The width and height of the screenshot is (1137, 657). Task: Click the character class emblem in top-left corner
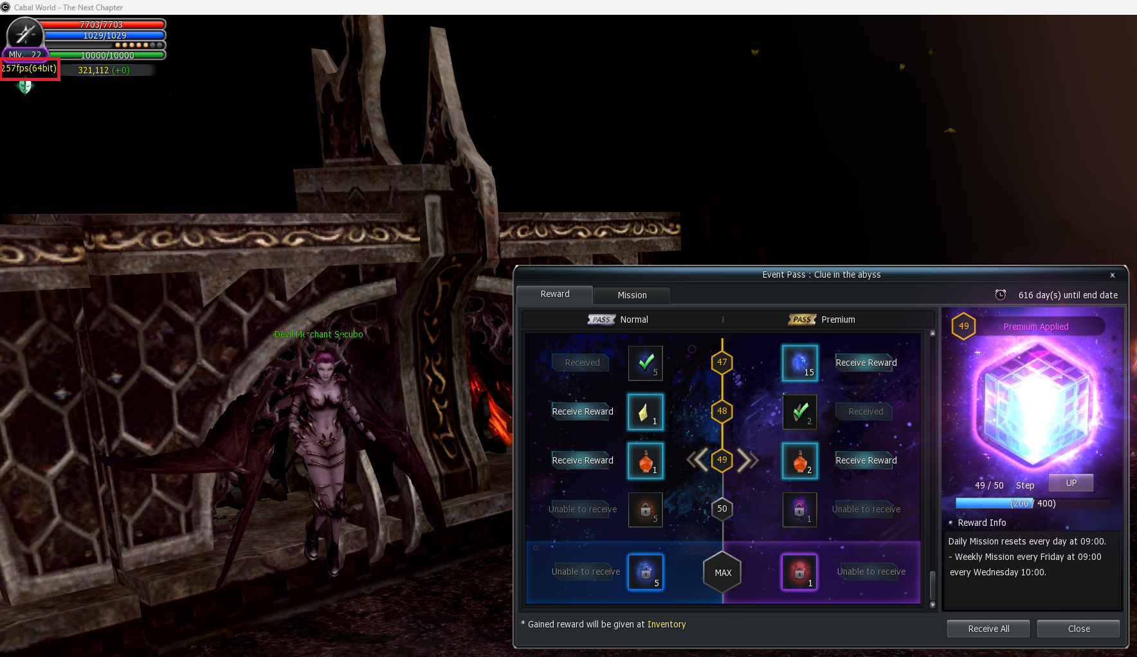pos(24,34)
